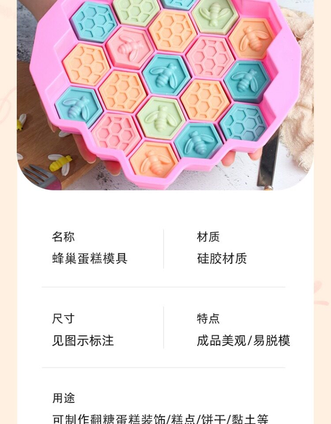Click the 可制作翻糖蛋糕装饰 usage description
Screen dimensions: 331x424
(x=109, y=419)
